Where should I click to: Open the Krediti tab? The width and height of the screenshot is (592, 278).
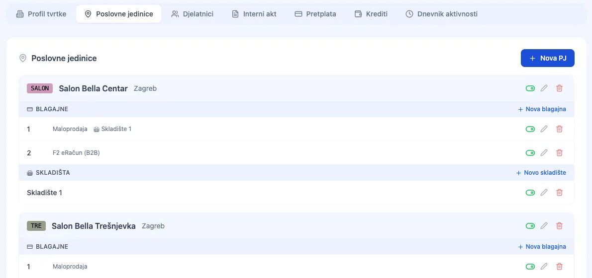tap(371, 14)
